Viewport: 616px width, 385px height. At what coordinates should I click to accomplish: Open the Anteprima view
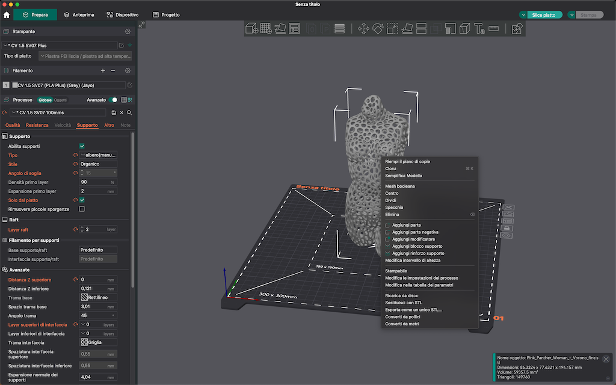[x=79, y=15]
